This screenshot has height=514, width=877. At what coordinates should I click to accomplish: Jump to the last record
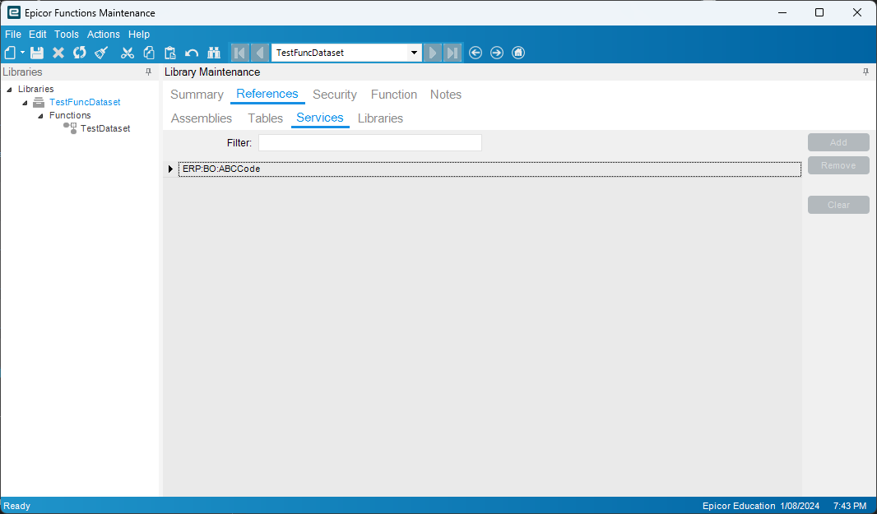click(452, 53)
